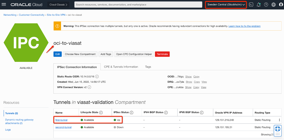Click Learn how to fix the problem link
This screenshot has width=284, height=140.
pyautogui.click(x=245, y=26)
